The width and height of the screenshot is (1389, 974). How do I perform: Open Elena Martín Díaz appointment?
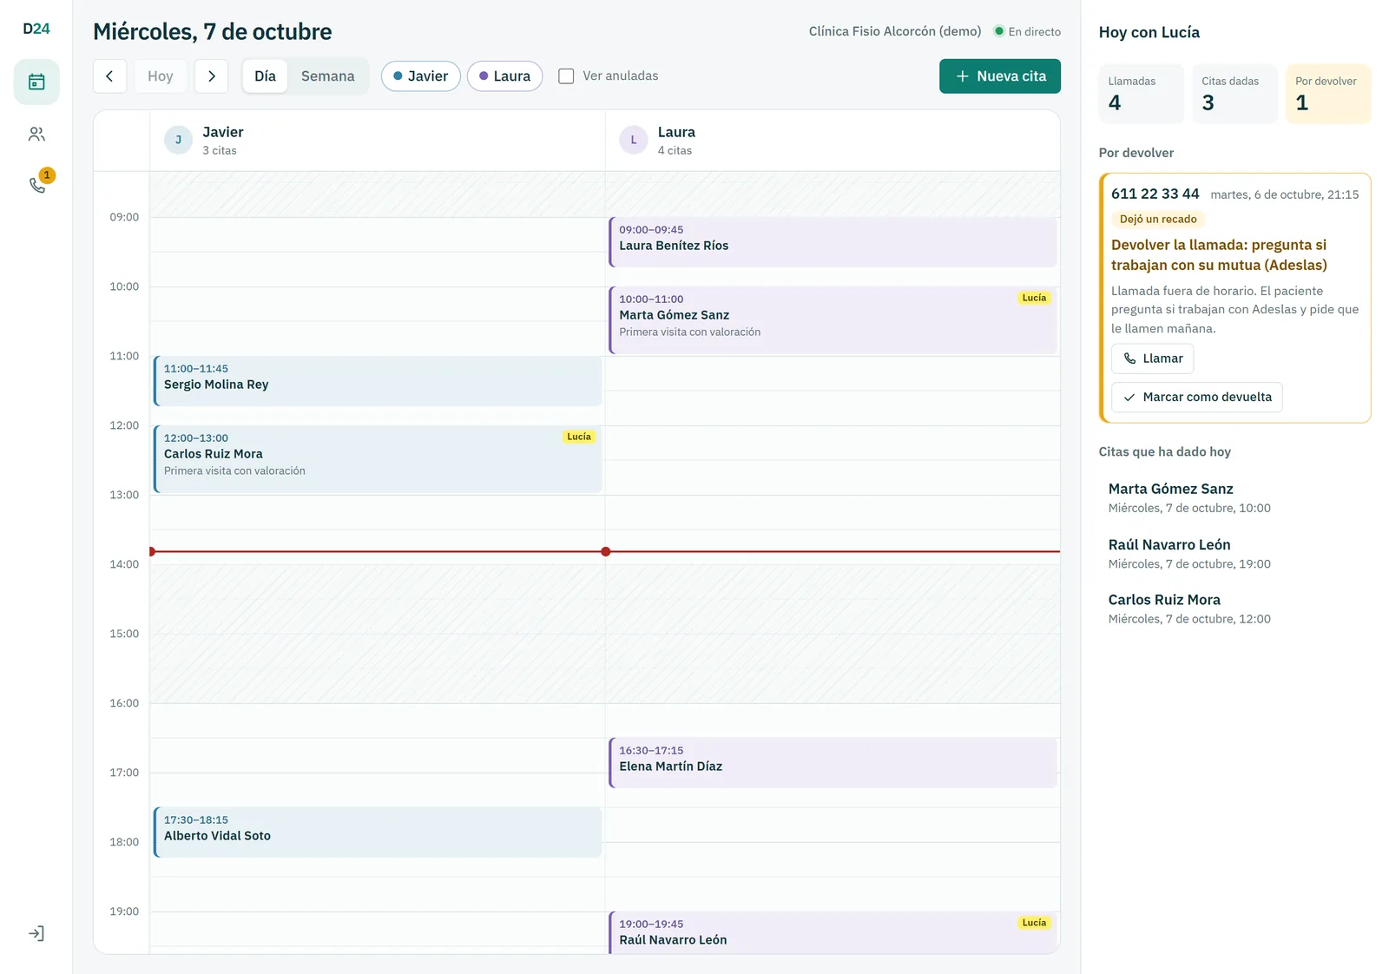pos(833,763)
